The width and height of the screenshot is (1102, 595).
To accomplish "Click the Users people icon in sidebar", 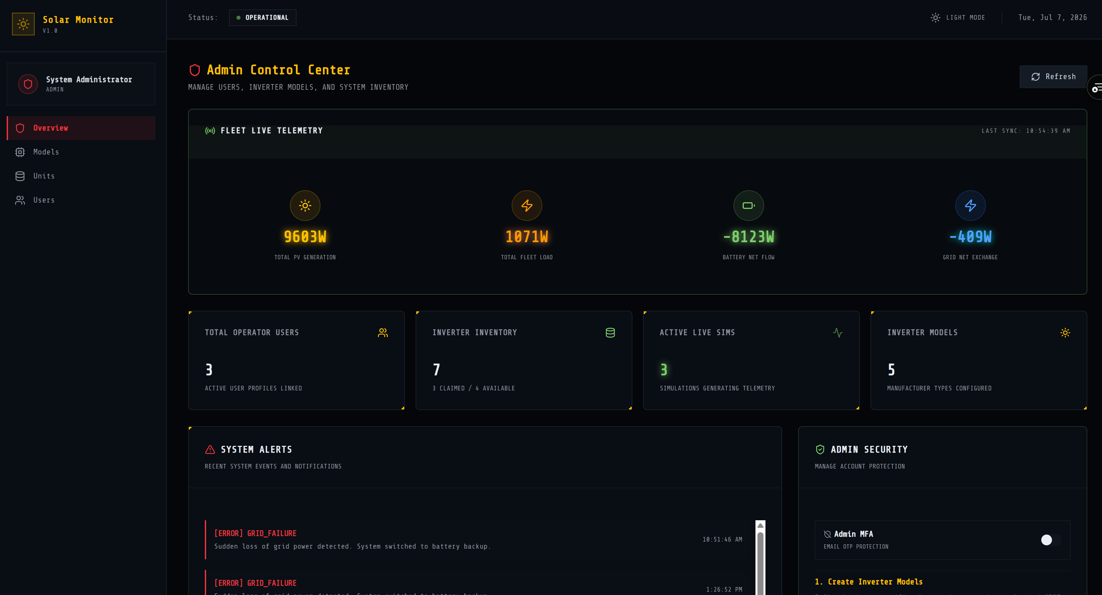I will (20, 200).
